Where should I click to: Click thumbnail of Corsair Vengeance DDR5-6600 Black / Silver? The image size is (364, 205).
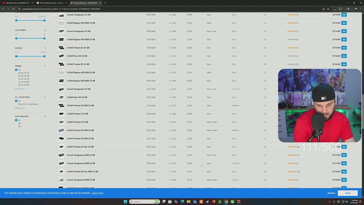point(61,89)
